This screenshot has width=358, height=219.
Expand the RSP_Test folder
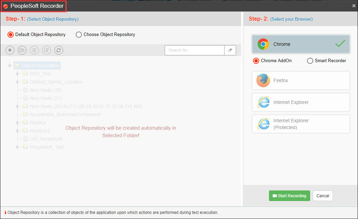(x=18, y=74)
